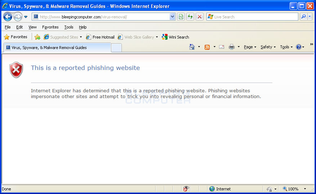Click the orange RSS feeds icon
This screenshot has height=194, width=316.
click(207, 47)
